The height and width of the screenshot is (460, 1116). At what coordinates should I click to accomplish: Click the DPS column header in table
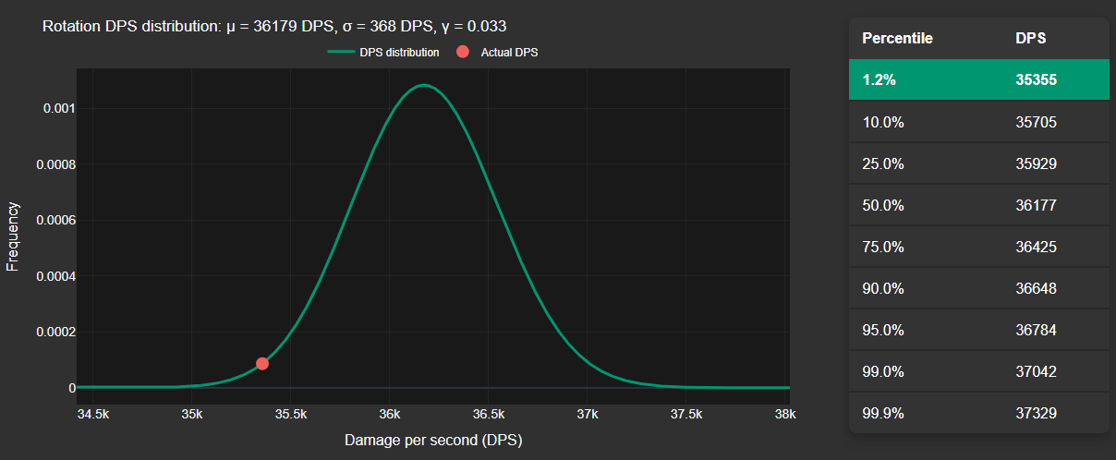coord(1030,39)
